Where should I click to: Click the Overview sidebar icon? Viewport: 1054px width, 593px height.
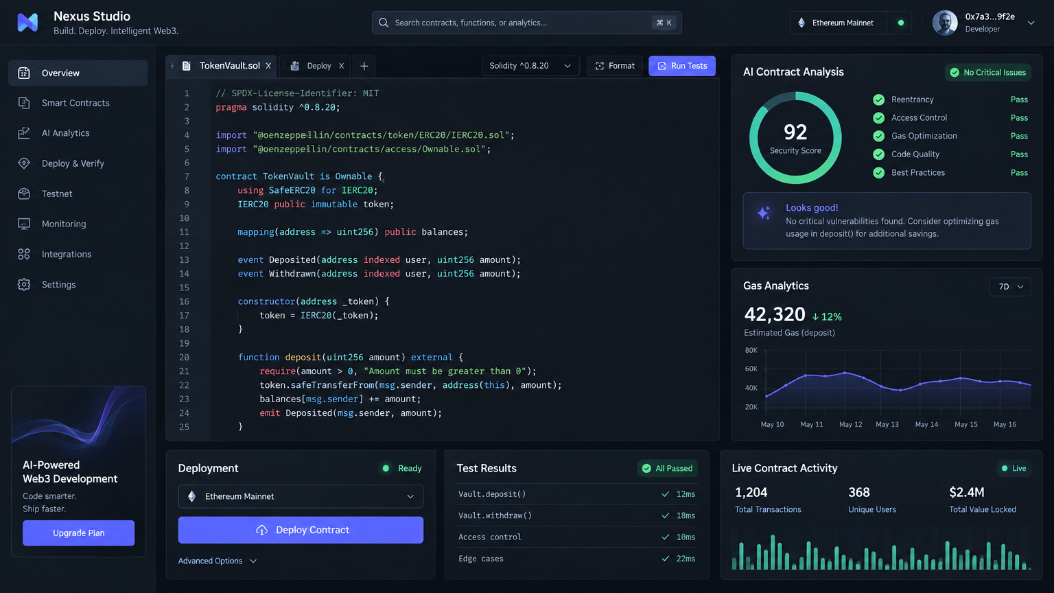(x=24, y=73)
